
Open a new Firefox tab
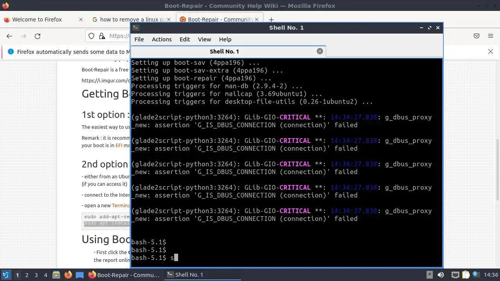(x=271, y=20)
